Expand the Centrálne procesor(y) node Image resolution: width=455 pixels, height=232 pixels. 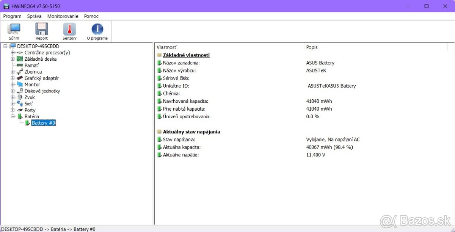[13, 53]
